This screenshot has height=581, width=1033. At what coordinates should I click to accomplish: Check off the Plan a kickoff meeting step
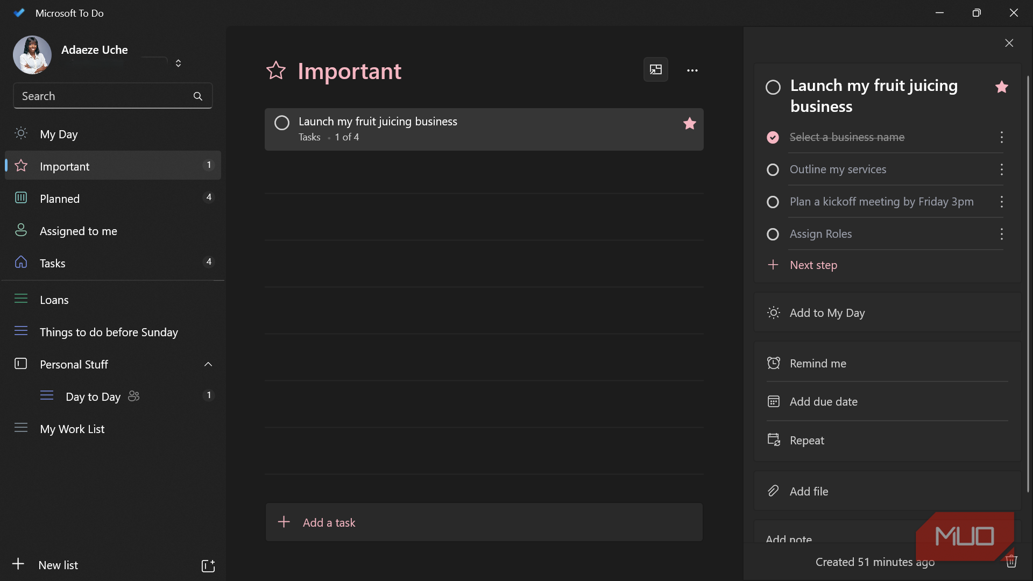[773, 202]
